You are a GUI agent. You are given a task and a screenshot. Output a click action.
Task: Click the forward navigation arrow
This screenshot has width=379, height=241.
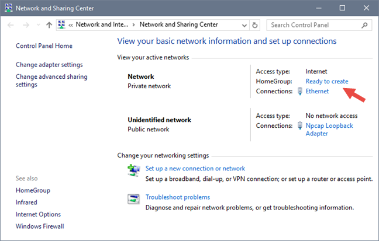click(26, 26)
